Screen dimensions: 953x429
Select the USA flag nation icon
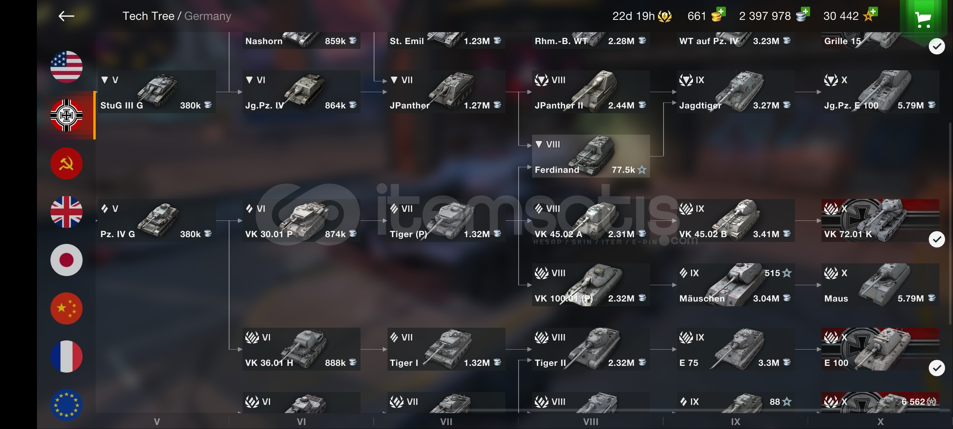click(x=66, y=67)
